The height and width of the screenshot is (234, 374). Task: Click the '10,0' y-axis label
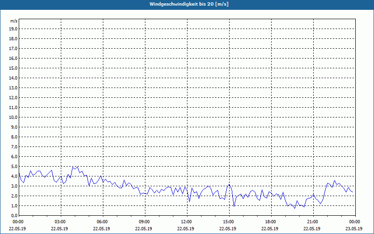click(x=13, y=117)
